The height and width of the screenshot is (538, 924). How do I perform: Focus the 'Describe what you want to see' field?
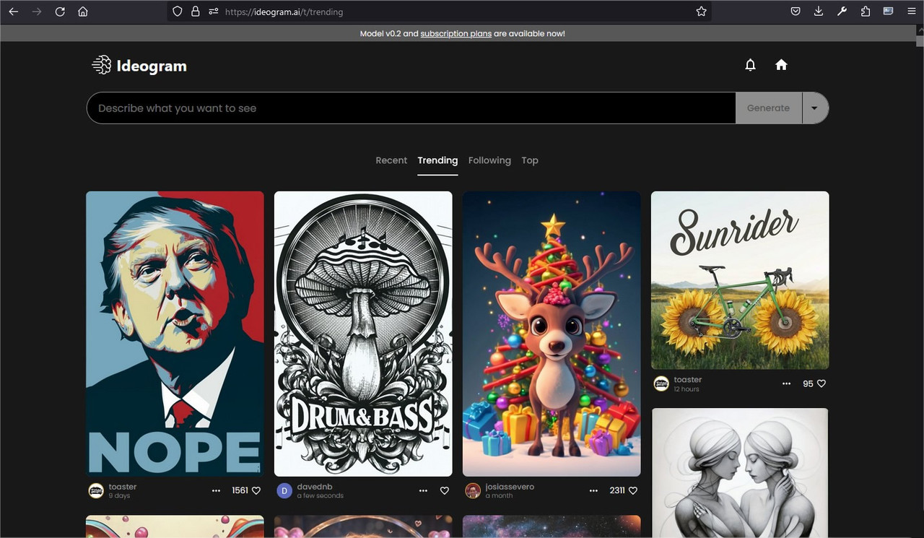click(x=411, y=108)
